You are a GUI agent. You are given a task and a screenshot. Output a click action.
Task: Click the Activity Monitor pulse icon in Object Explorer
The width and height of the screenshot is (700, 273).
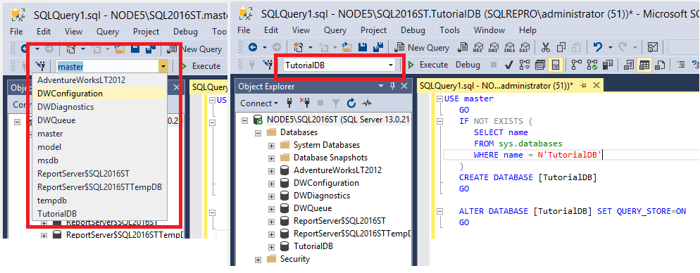pyautogui.click(x=367, y=103)
